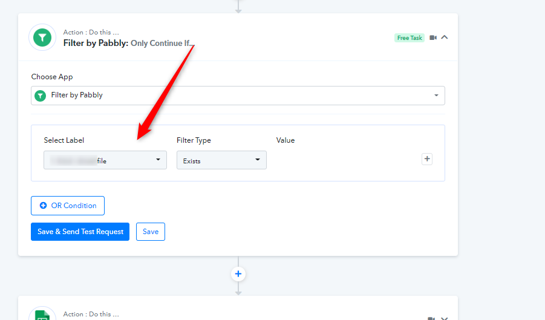Open the Filter Type Exists dropdown
The height and width of the screenshot is (320, 545).
click(221, 160)
